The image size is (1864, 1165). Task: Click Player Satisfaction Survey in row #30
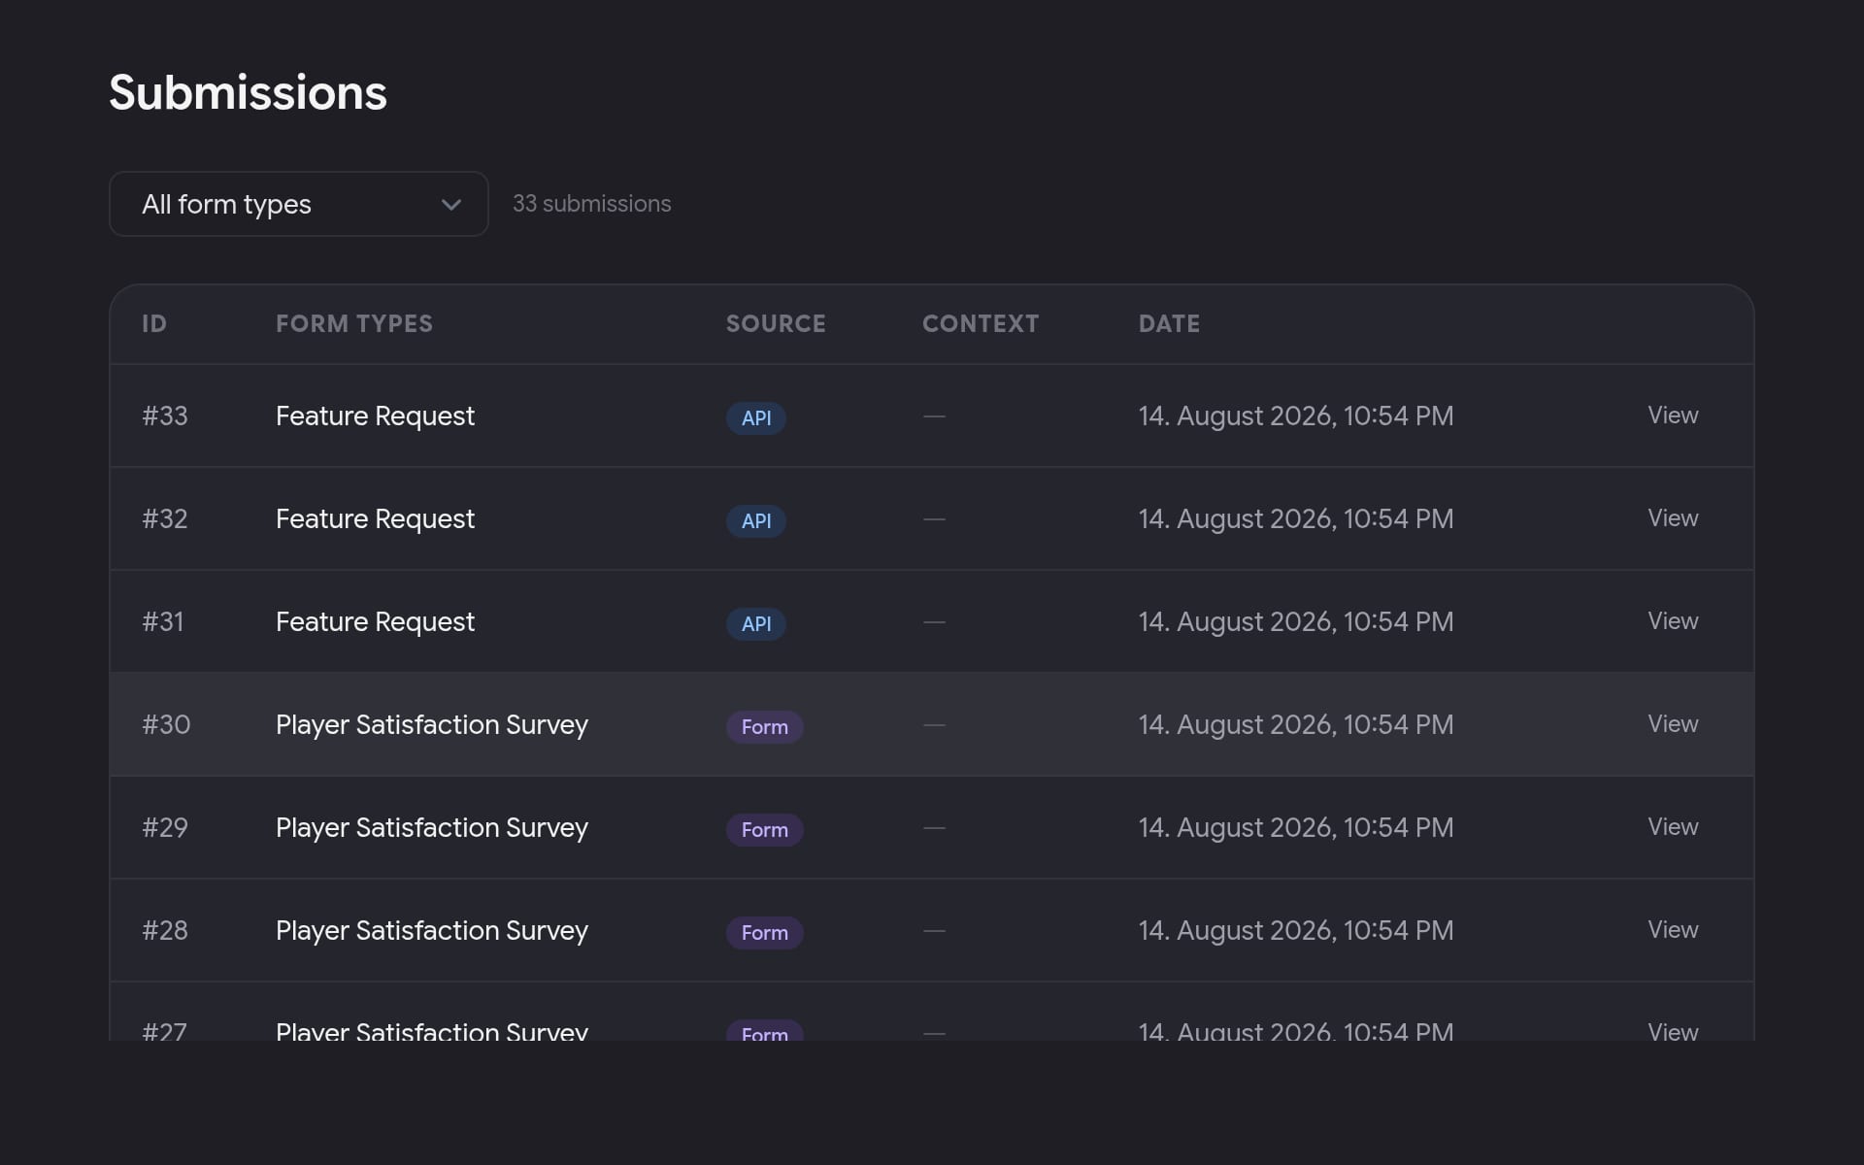432,725
